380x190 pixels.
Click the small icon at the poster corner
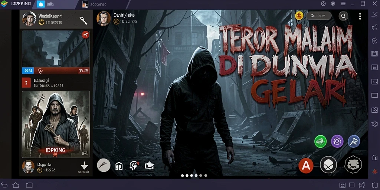pyautogui.click(x=84, y=153)
